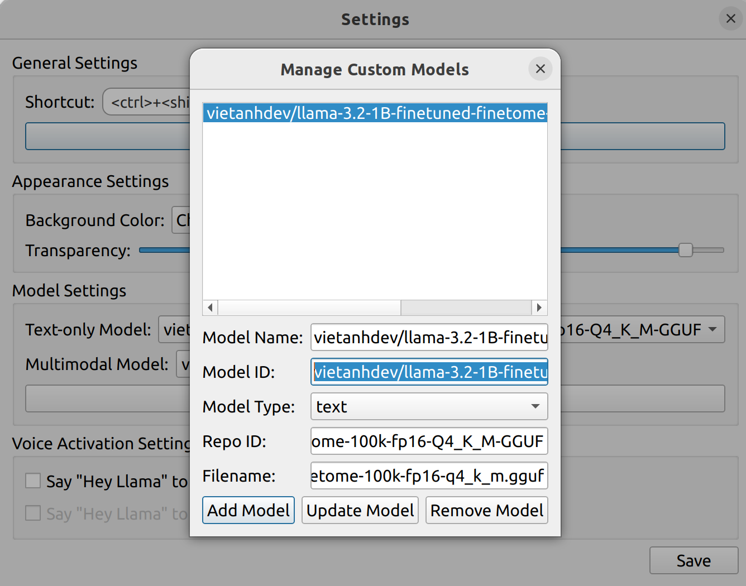746x586 pixels.
Task: Click the horizontal scrollbar thumb of model list
Action: pos(309,308)
